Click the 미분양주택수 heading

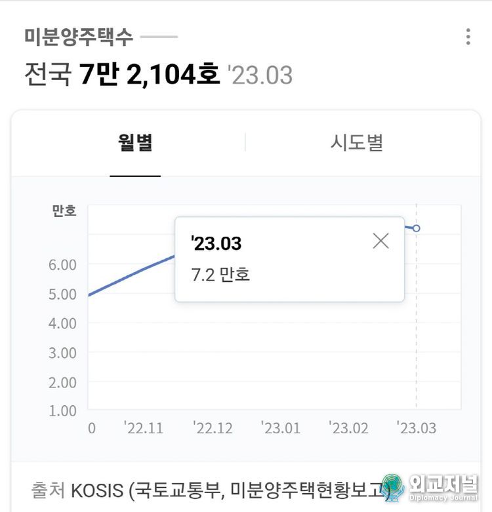pyautogui.click(x=79, y=36)
